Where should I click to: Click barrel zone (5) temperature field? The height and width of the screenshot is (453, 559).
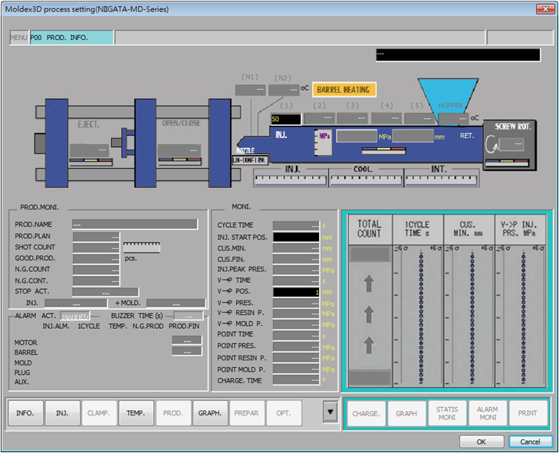tap(419, 117)
